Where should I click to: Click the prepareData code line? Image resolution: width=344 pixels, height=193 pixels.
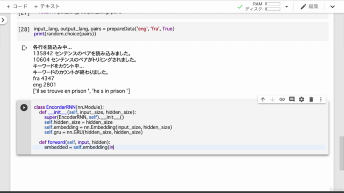point(104,28)
